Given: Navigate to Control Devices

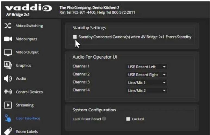Looking at the screenshot, I should pyautogui.click(x=29, y=92).
